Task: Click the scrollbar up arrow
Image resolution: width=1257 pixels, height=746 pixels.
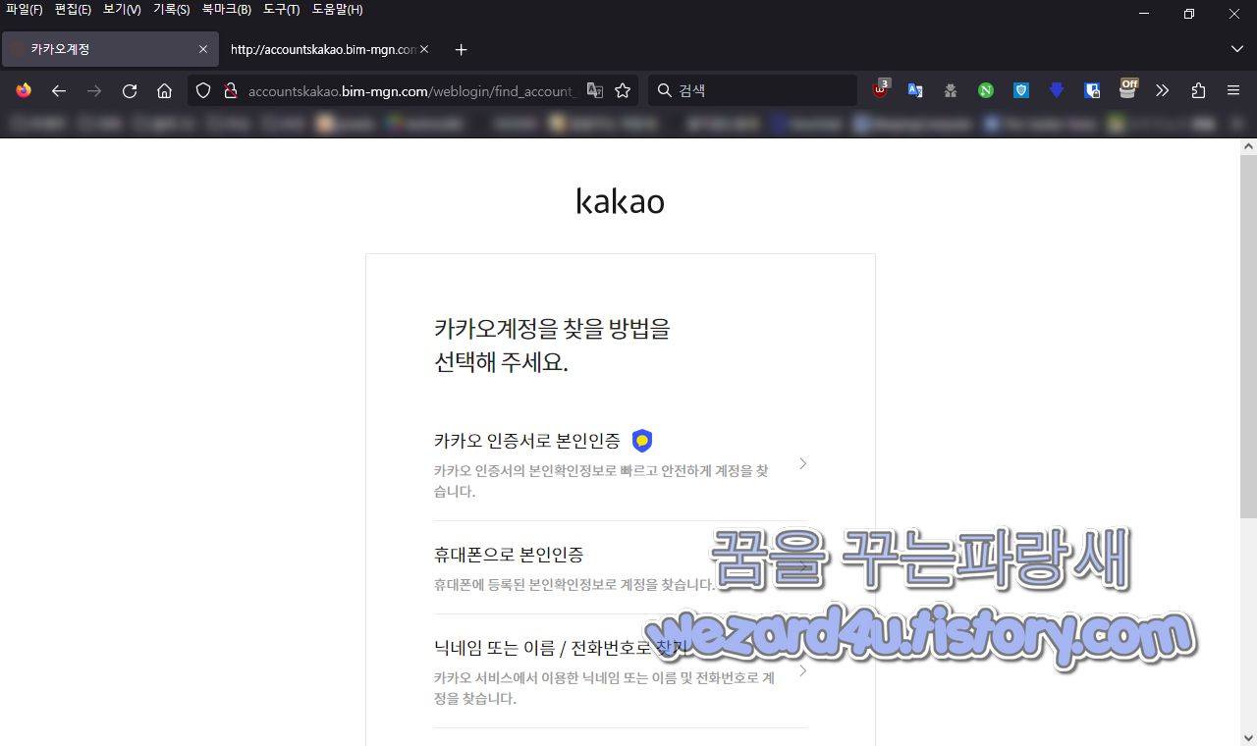Action: 1248,146
